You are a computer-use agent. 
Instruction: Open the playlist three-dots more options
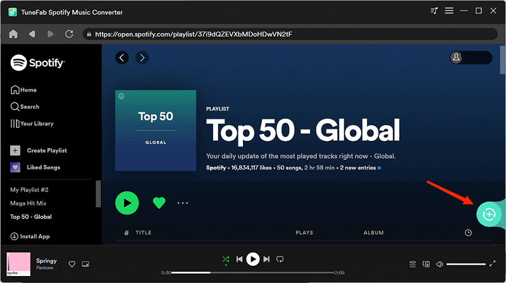coord(183,203)
